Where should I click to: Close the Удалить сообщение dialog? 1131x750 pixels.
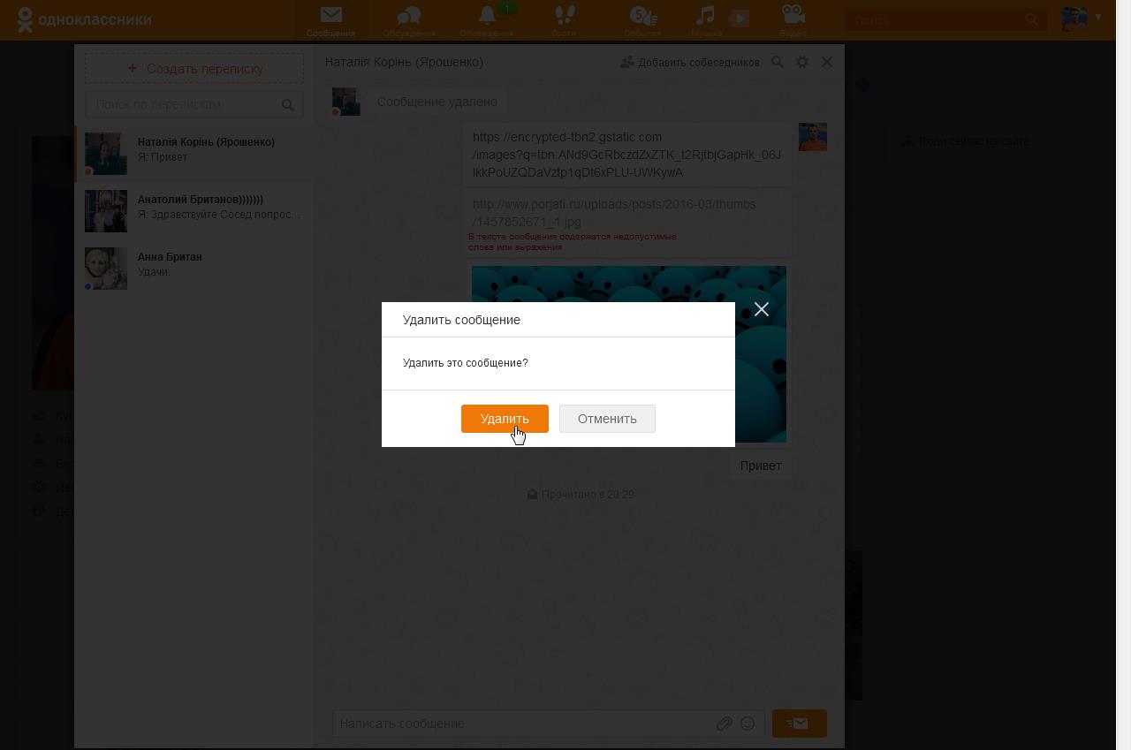762,309
